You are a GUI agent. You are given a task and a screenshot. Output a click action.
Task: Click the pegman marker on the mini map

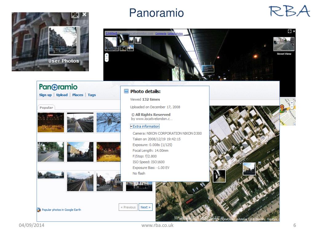[x=282, y=108]
